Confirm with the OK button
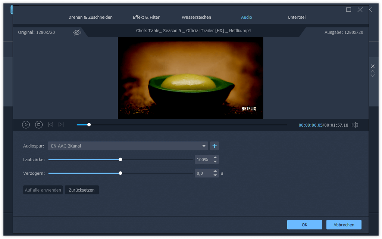 304,224
